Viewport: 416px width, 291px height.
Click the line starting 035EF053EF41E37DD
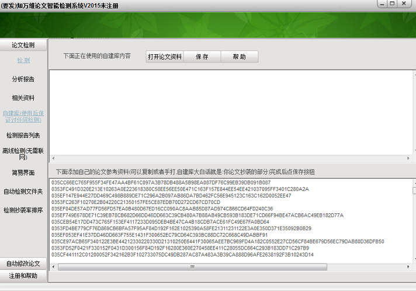[160, 235]
